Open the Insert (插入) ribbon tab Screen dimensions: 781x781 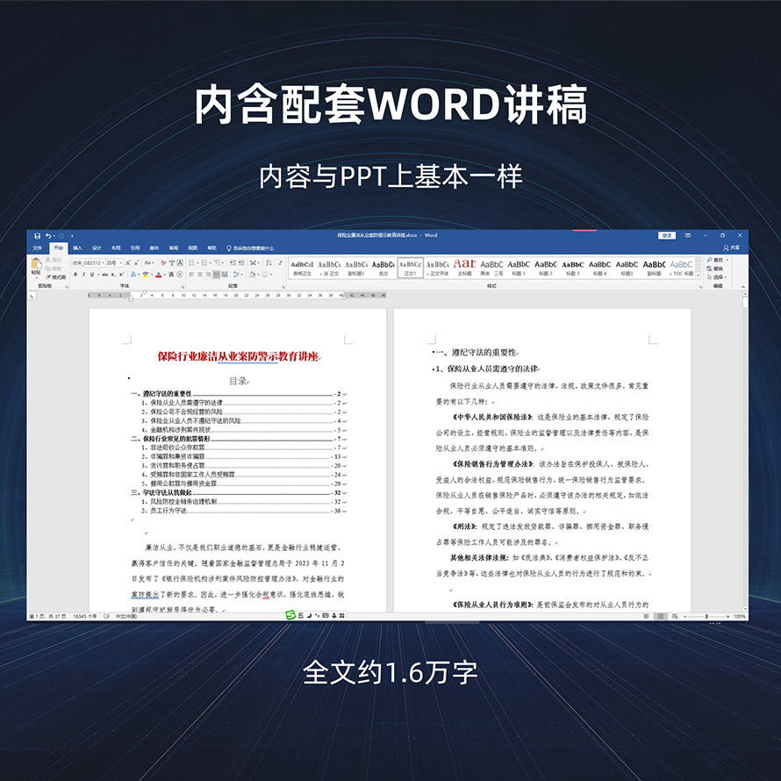coord(77,247)
